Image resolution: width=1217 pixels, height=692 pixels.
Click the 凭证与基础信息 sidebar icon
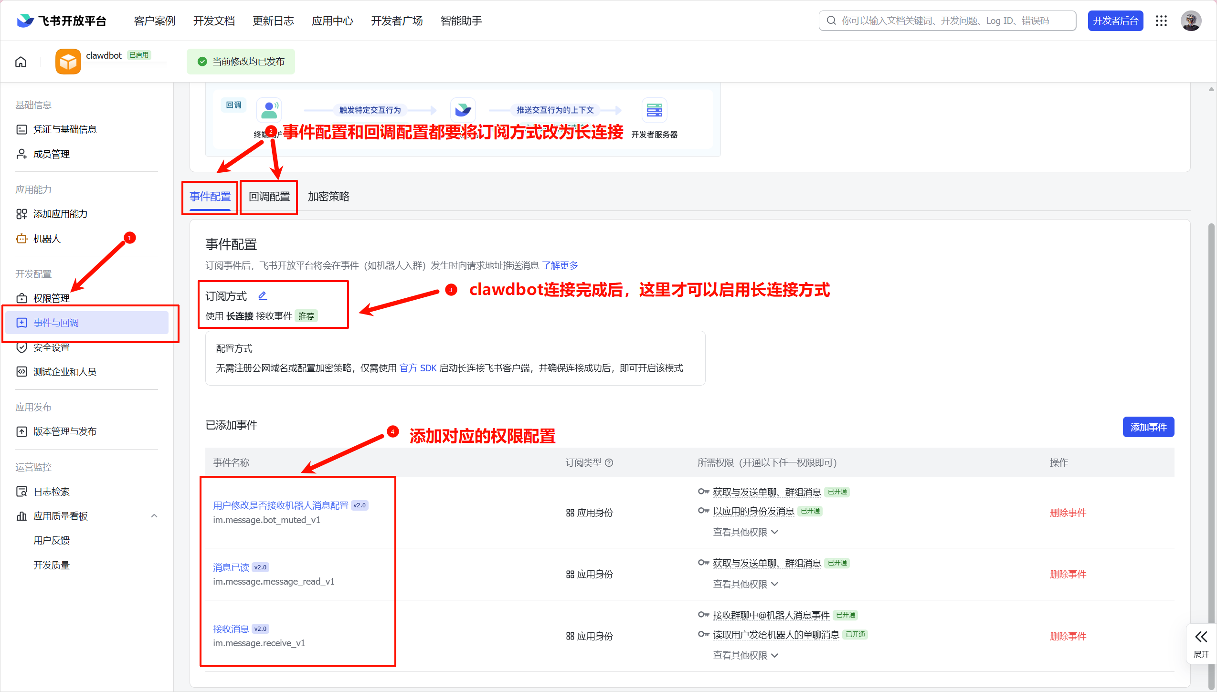pos(21,129)
